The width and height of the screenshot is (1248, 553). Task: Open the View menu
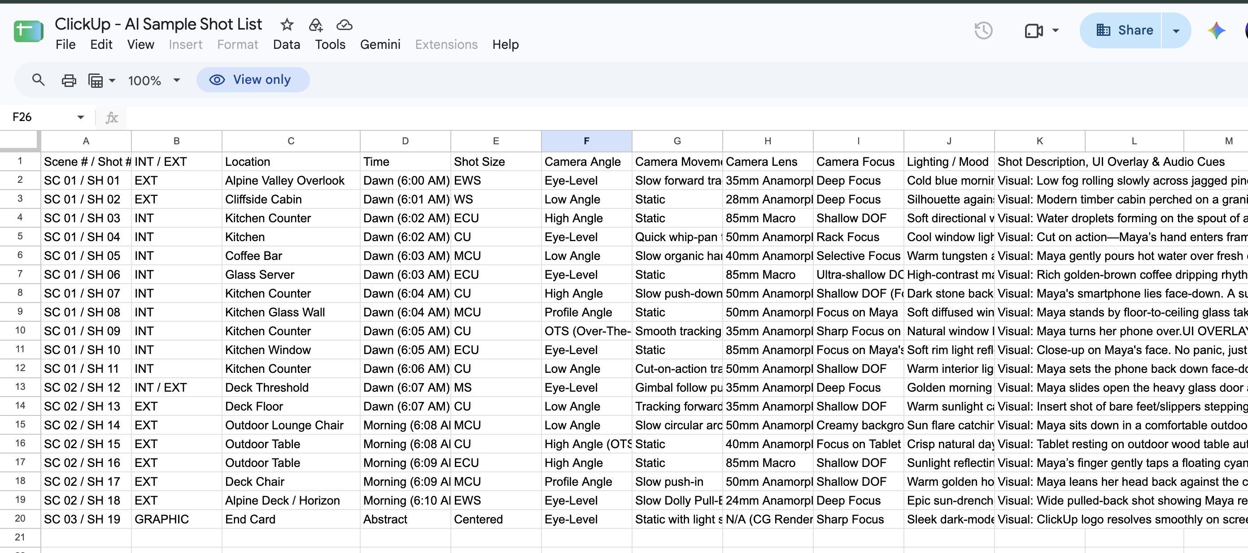140,44
